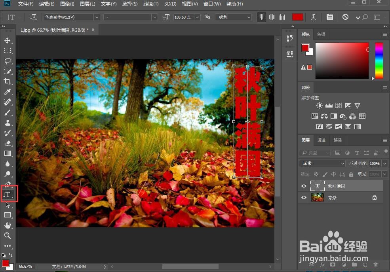Screen dimensions: 390x272
Task: Select the Blur tool
Action: pyautogui.click(x=7, y=164)
